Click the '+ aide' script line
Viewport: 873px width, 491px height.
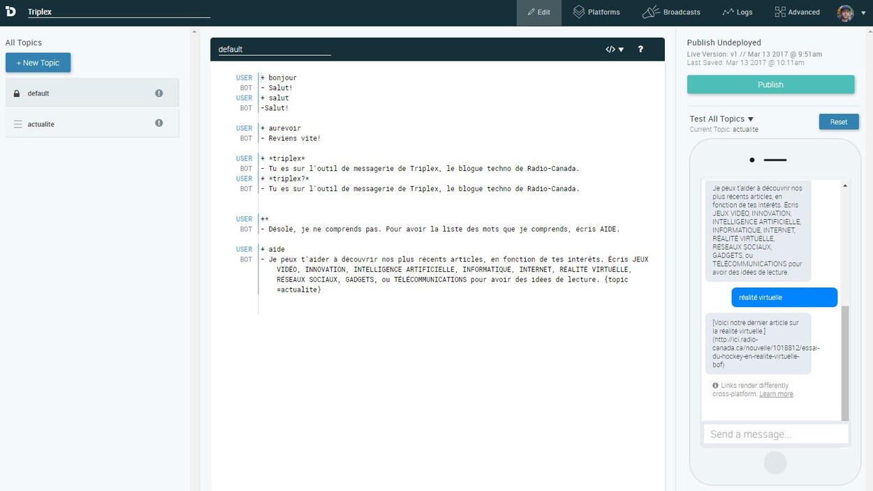click(272, 250)
